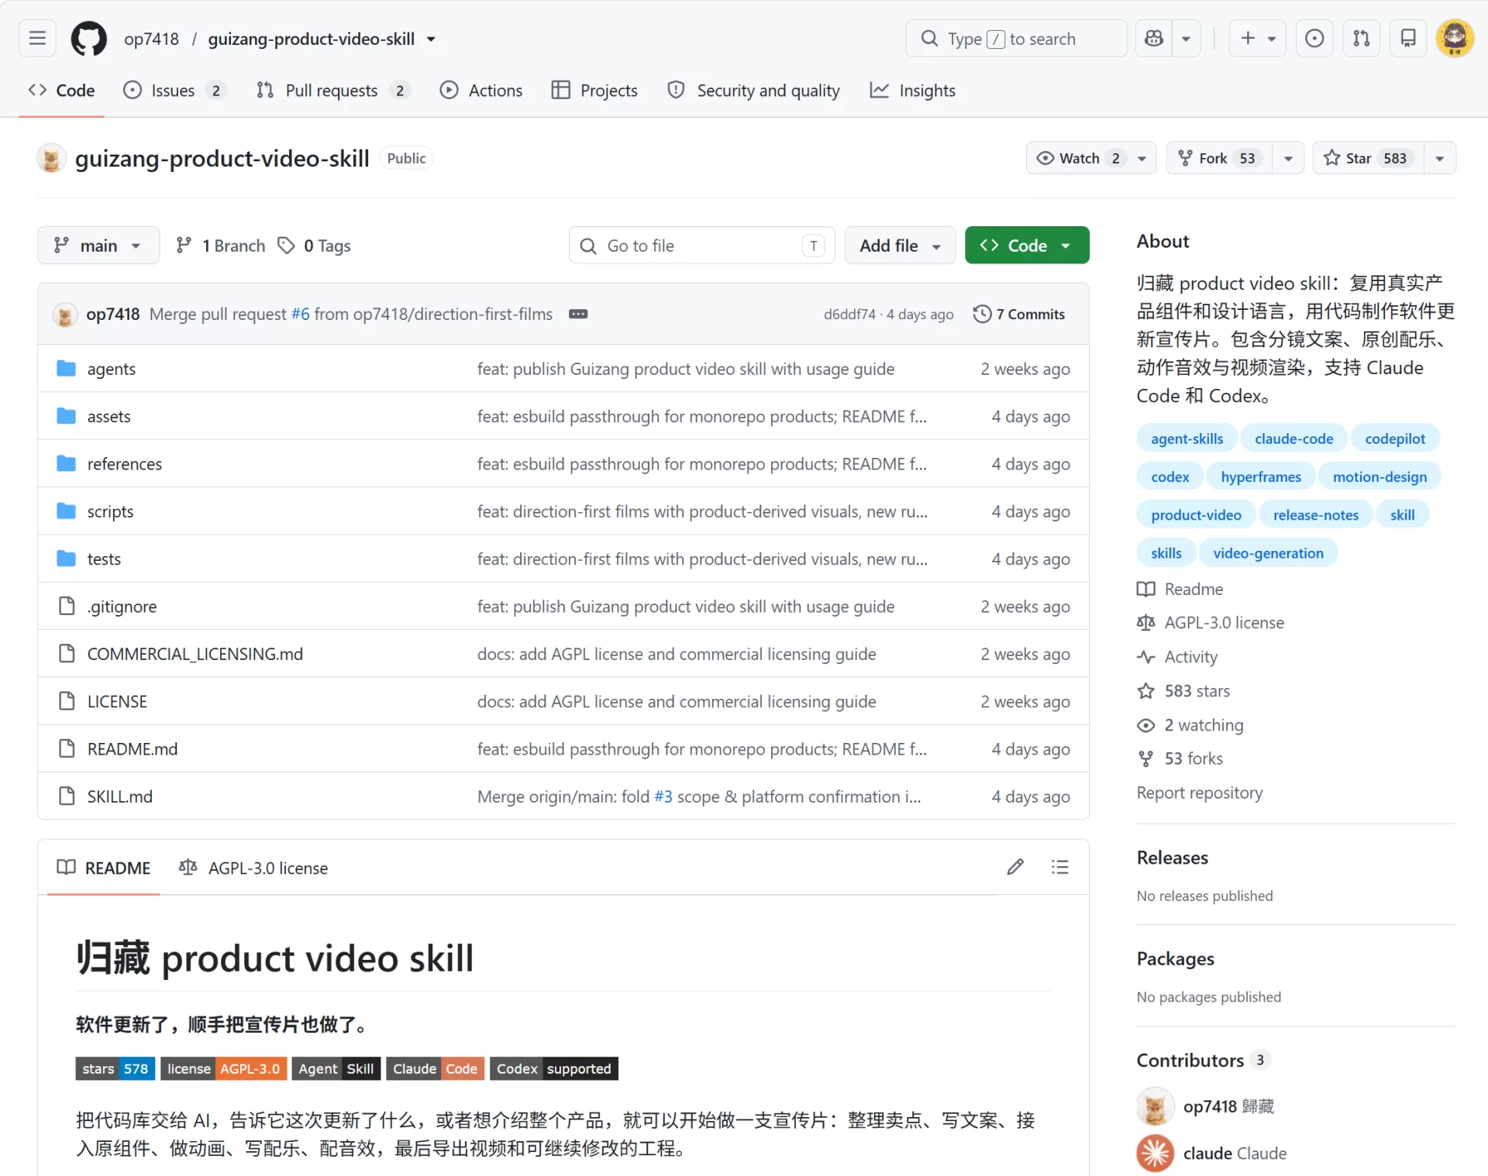1488x1176 pixels.
Task: Click the Type / to search box
Action: tap(1016, 38)
